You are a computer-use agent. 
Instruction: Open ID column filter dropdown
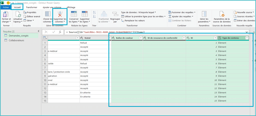click(215, 38)
